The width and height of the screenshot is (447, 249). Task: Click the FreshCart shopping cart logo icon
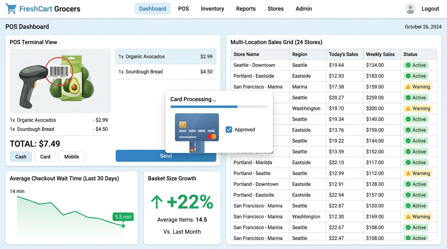click(11, 9)
